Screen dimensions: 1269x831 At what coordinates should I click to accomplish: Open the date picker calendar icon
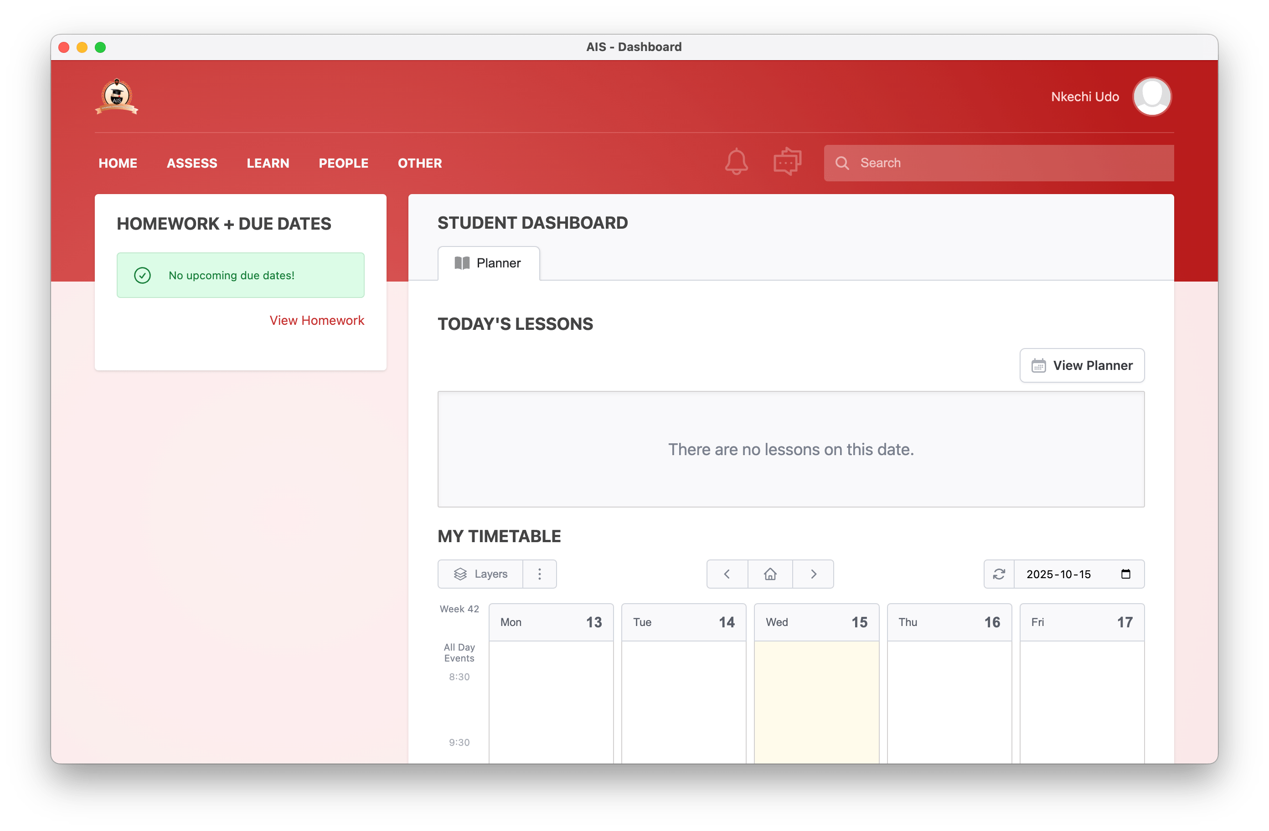(x=1125, y=574)
